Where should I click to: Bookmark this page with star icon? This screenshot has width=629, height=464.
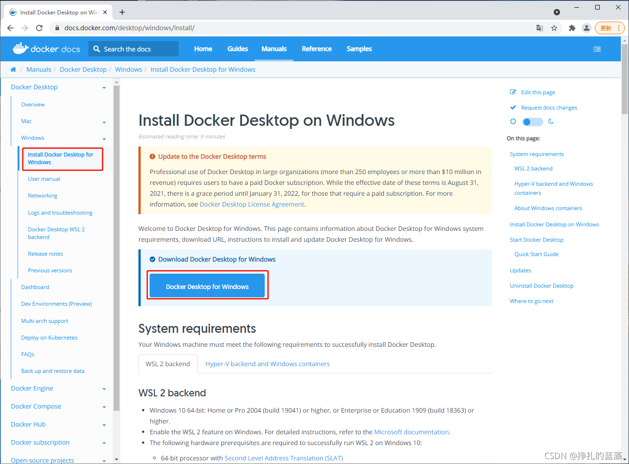[554, 28]
